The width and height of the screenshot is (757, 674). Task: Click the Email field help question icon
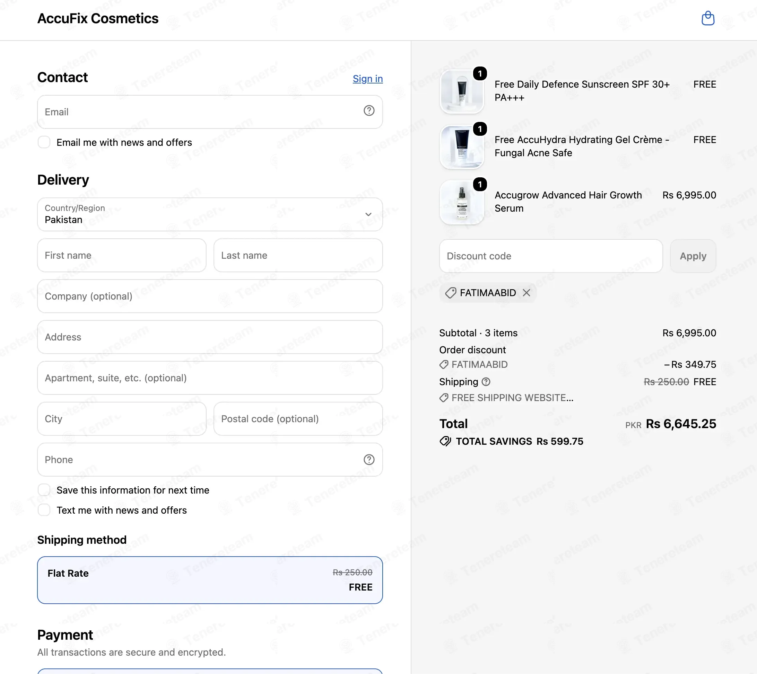coord(369,111)
